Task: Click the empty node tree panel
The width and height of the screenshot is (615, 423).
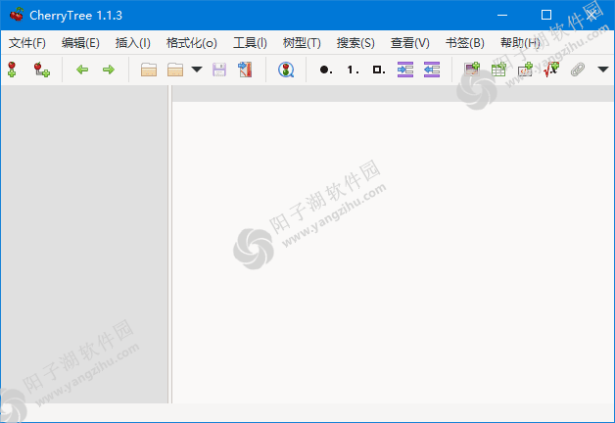Action: tap(84, 244)
